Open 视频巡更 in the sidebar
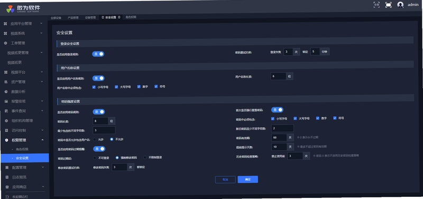 tap(15, 62)
